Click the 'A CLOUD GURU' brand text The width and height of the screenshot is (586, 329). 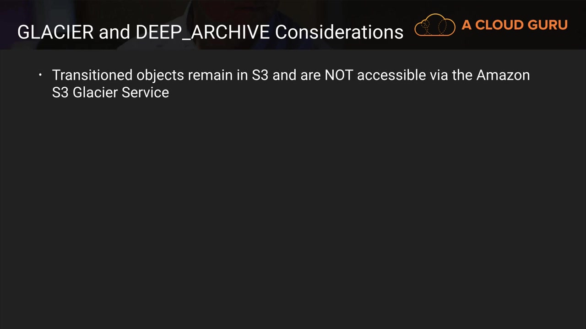coord(515,25)
